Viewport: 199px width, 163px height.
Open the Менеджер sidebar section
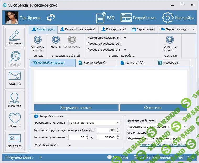tap(15, 141)
